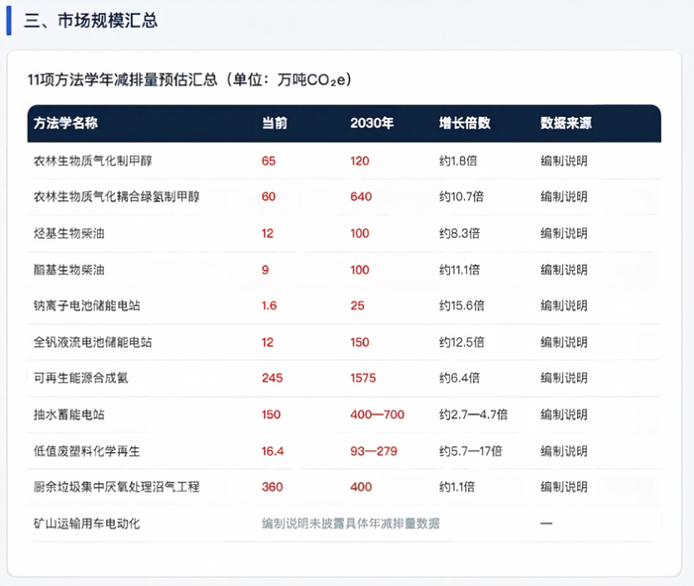The height and width of the screenshot is (586, 694).
Task: Select growth multiple 约1.8倍
Action: point(458,161)
